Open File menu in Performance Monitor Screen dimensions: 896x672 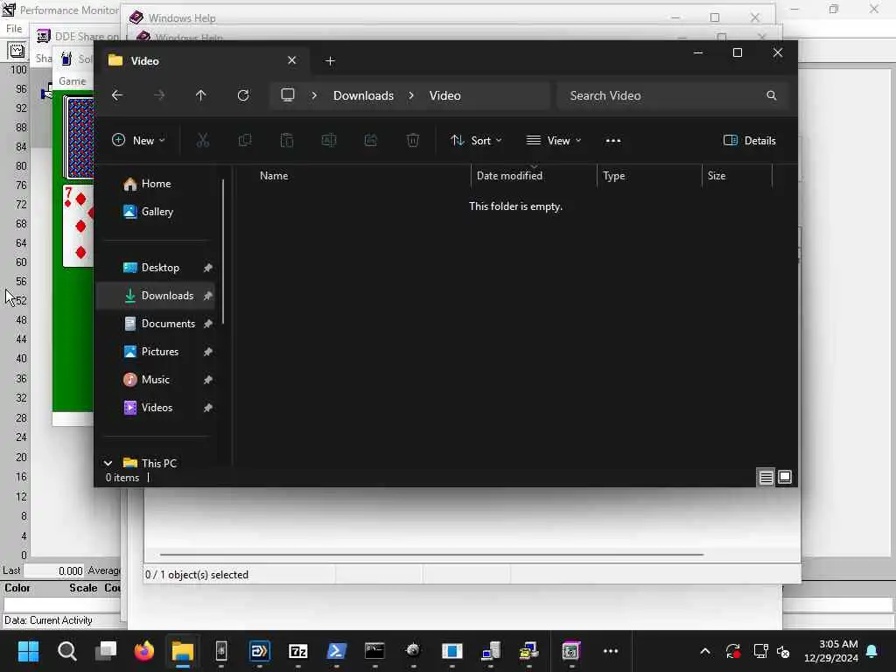tap(14, 29)
